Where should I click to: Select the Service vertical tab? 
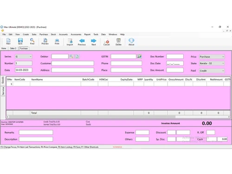3,91
